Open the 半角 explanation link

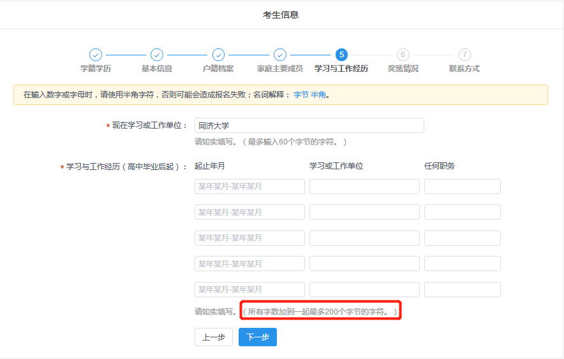point(318,95)
